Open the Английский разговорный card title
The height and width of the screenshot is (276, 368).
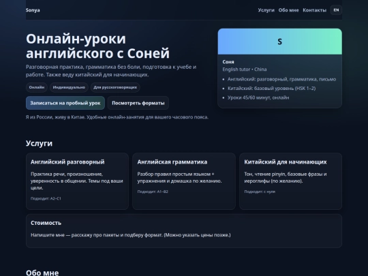pyautogui.click(x=67, y=162)
